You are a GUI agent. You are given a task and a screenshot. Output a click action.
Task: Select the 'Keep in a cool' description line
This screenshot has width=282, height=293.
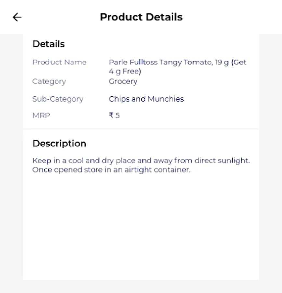pyautogui.click(x=141, y=160)
